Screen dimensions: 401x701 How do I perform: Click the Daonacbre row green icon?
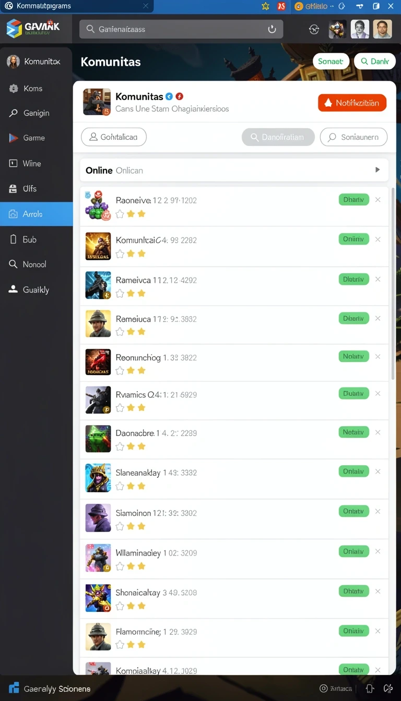tap(98, 439)
